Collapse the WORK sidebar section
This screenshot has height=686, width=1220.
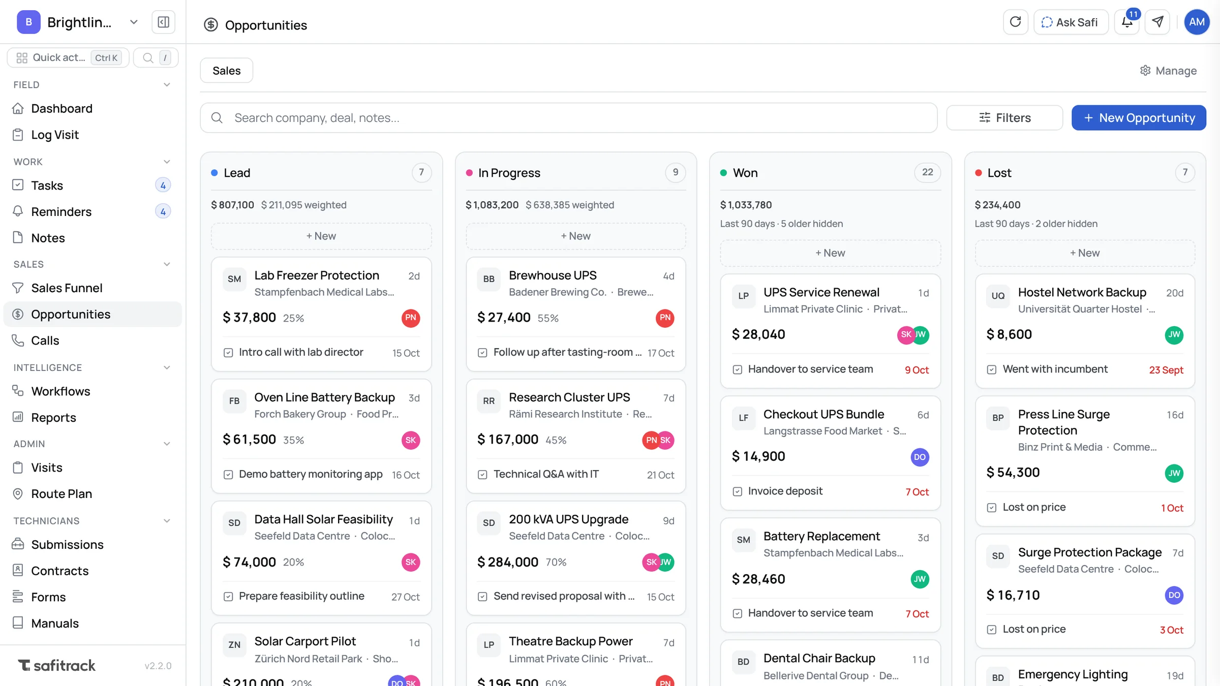[167, 162]
